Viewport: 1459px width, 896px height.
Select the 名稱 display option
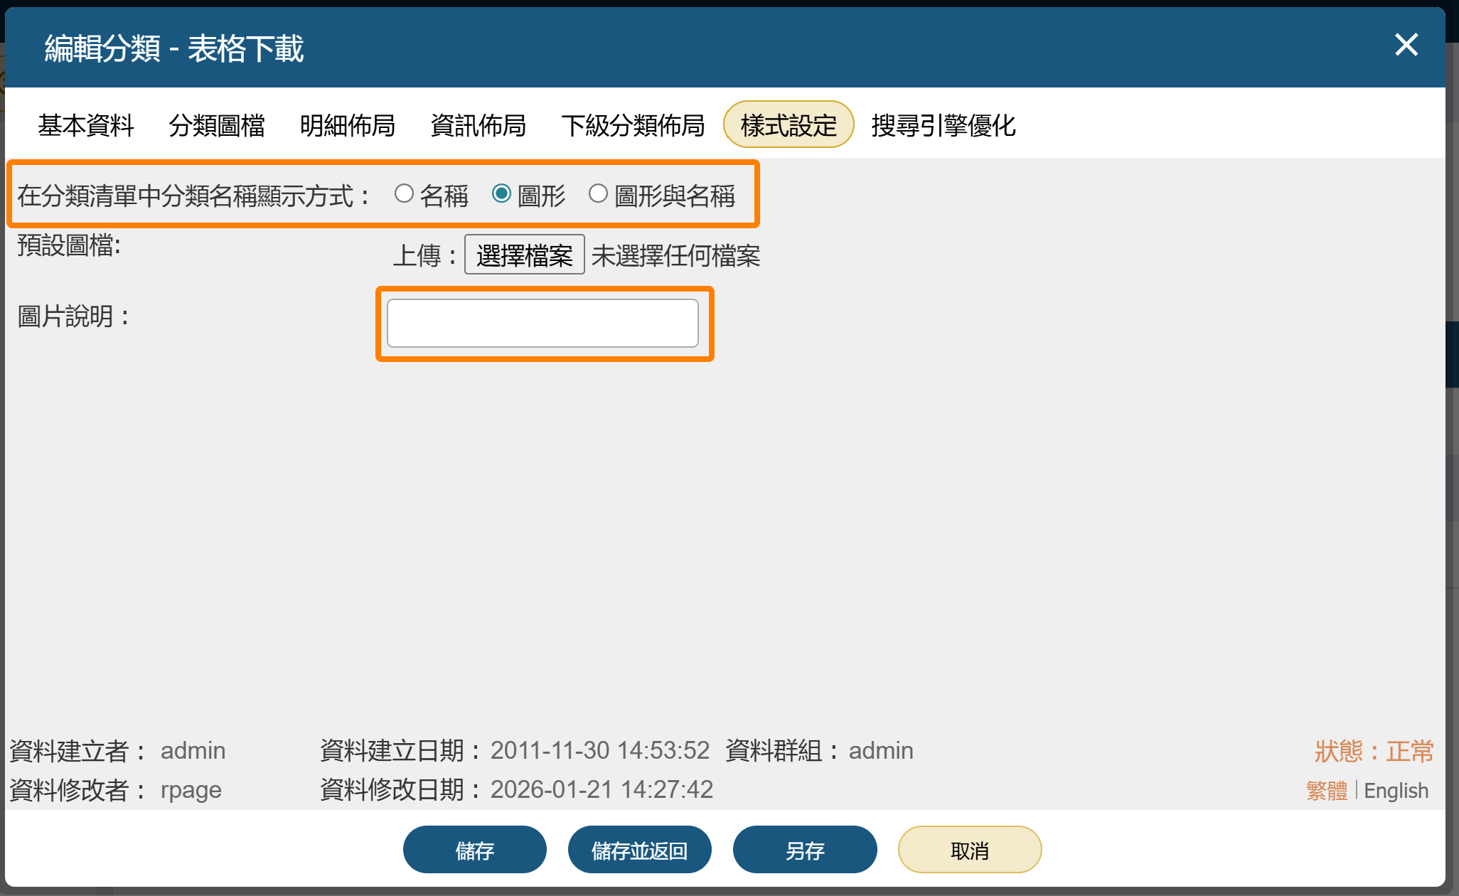[x=405, y=193]
